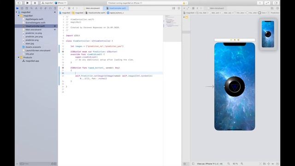Click the code review arrows button
Image resolution: width=295 pixels, height=166 pixels.
click(267, 3)
